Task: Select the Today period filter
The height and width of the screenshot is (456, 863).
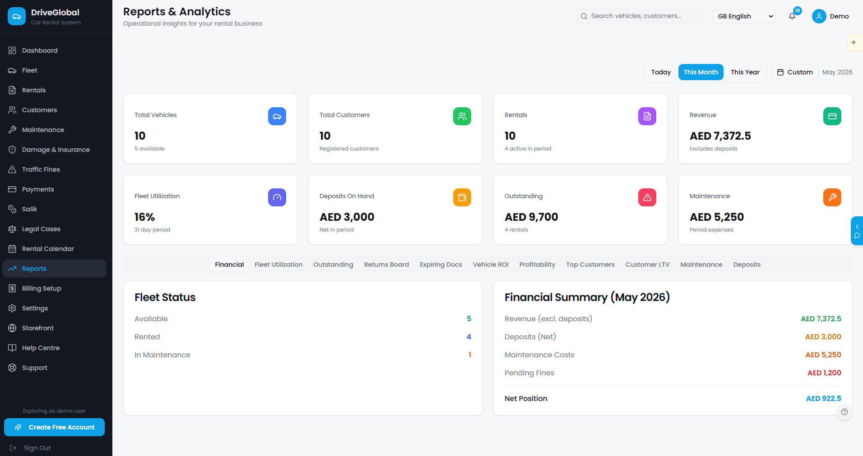Action: (x=661, y=72)
